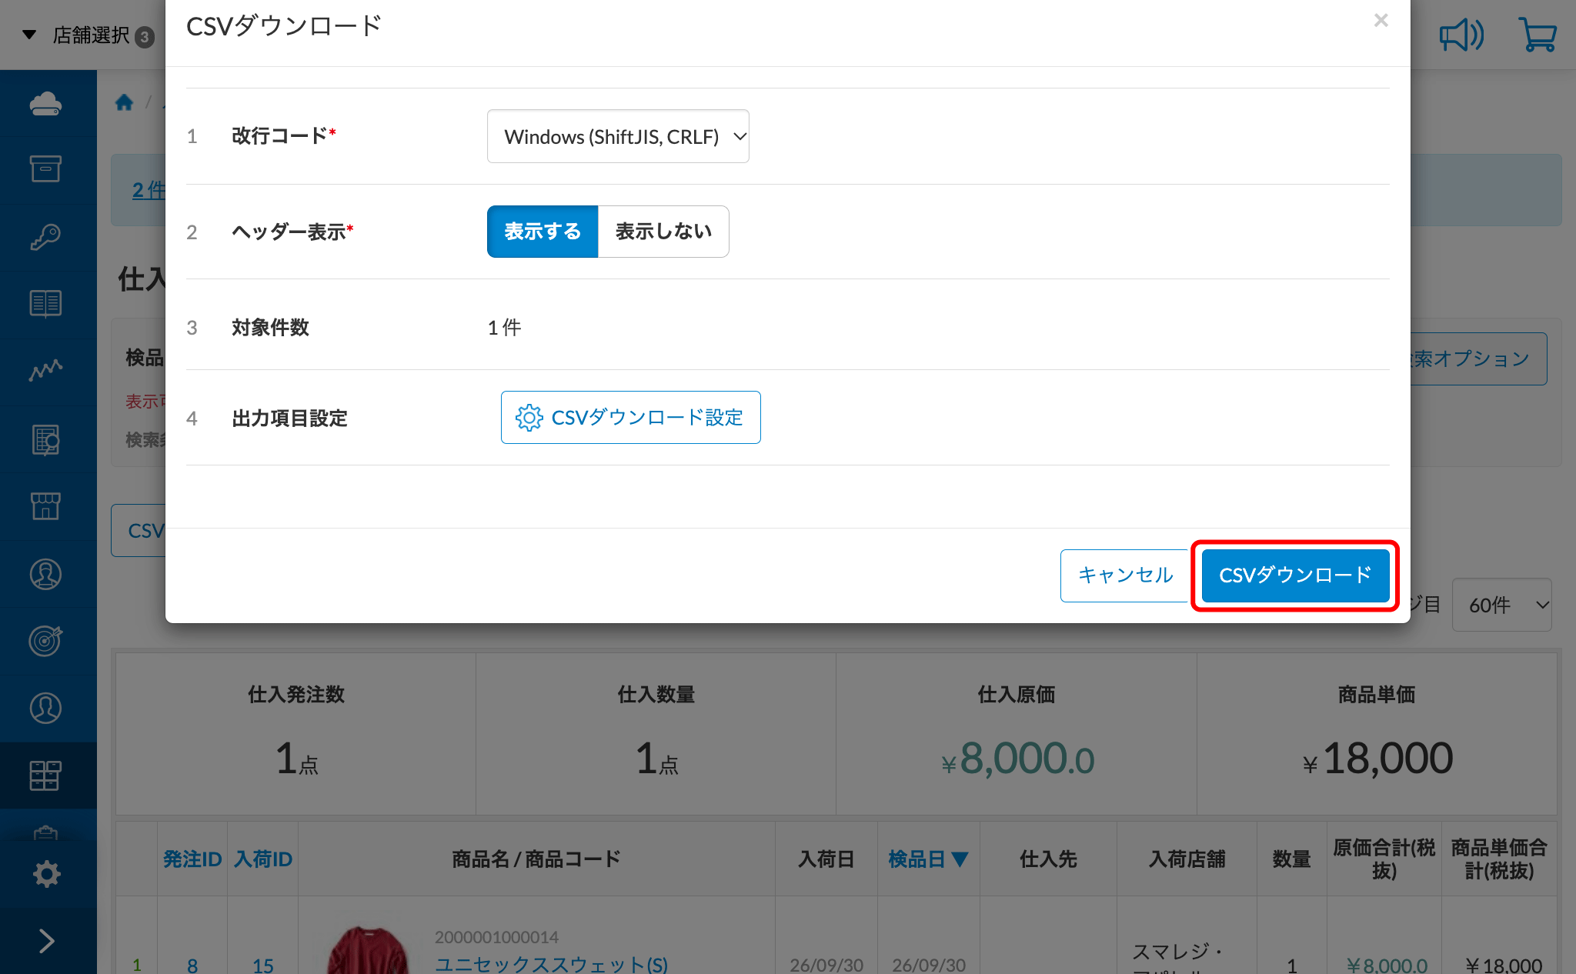Click the document search sidebar icon
Screen dimensions: 1576x974
tap(46, 439)
